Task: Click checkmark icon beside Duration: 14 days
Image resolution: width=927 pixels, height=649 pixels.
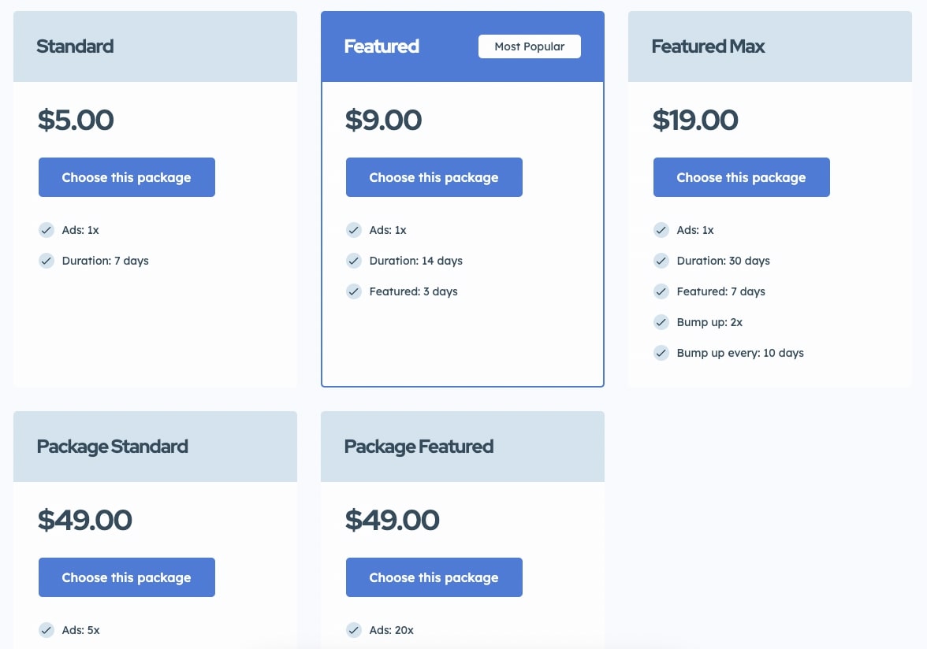Action: 353,261
